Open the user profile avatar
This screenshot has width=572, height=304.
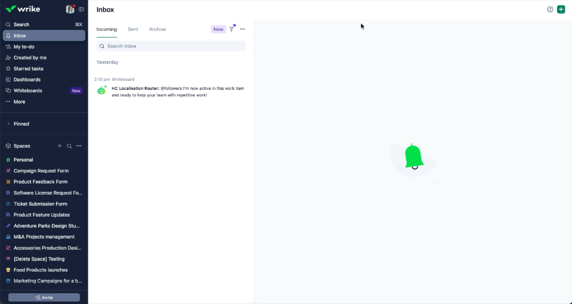pos(70,9)
